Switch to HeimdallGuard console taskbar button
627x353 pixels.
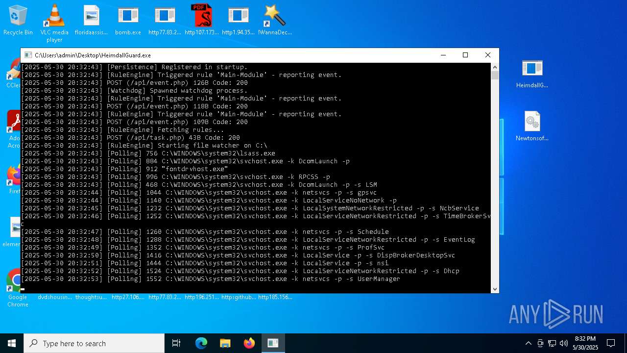273,343
